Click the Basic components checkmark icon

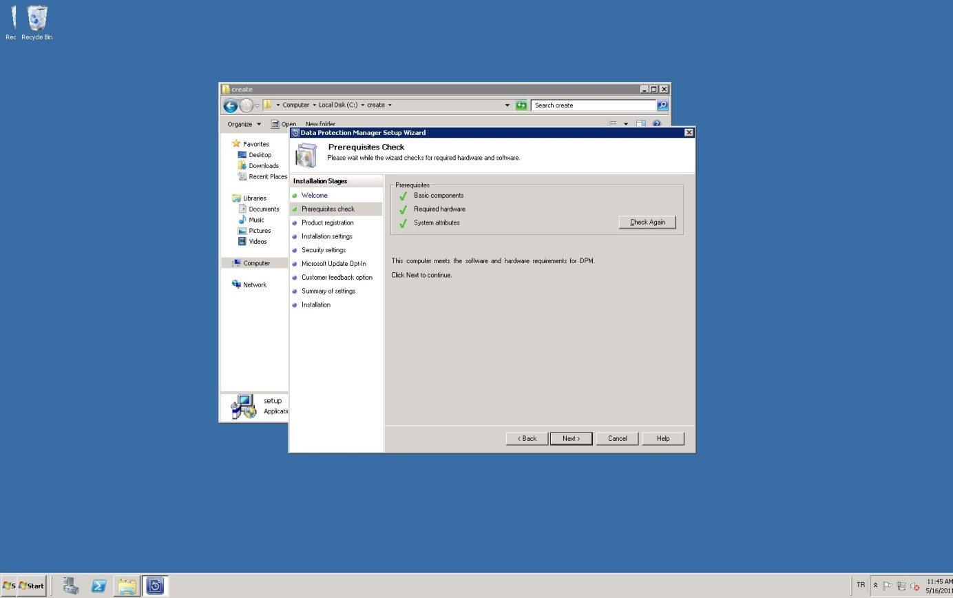pos(404,196)
